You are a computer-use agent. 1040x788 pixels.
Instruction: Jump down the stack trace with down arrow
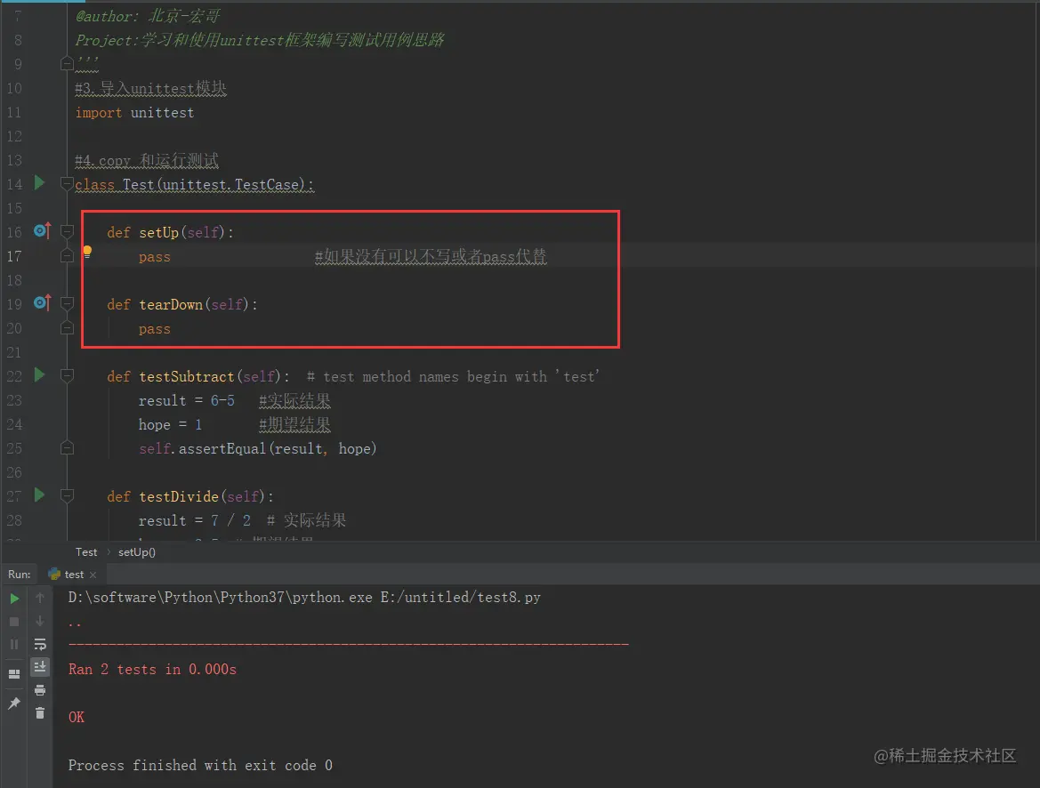[x=40, y=621]
